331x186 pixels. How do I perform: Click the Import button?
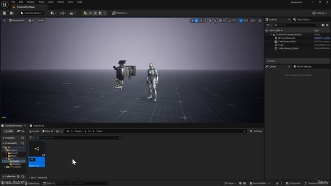click(34, 131)
